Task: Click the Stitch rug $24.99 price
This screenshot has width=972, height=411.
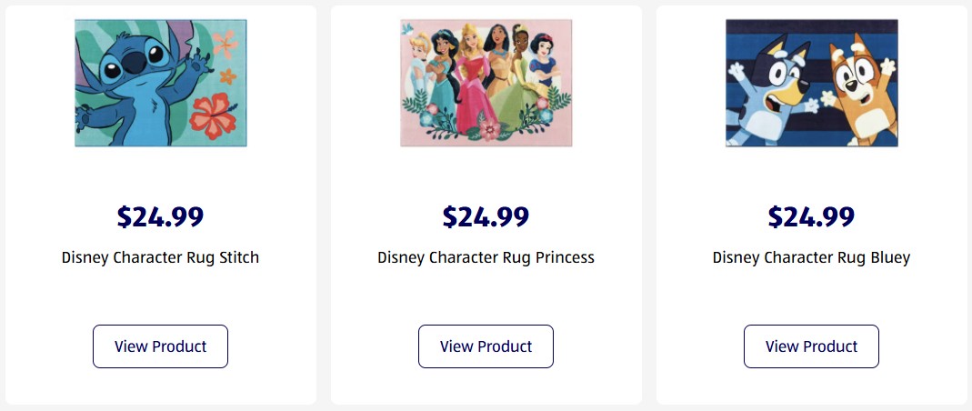Action: (160, 216)
